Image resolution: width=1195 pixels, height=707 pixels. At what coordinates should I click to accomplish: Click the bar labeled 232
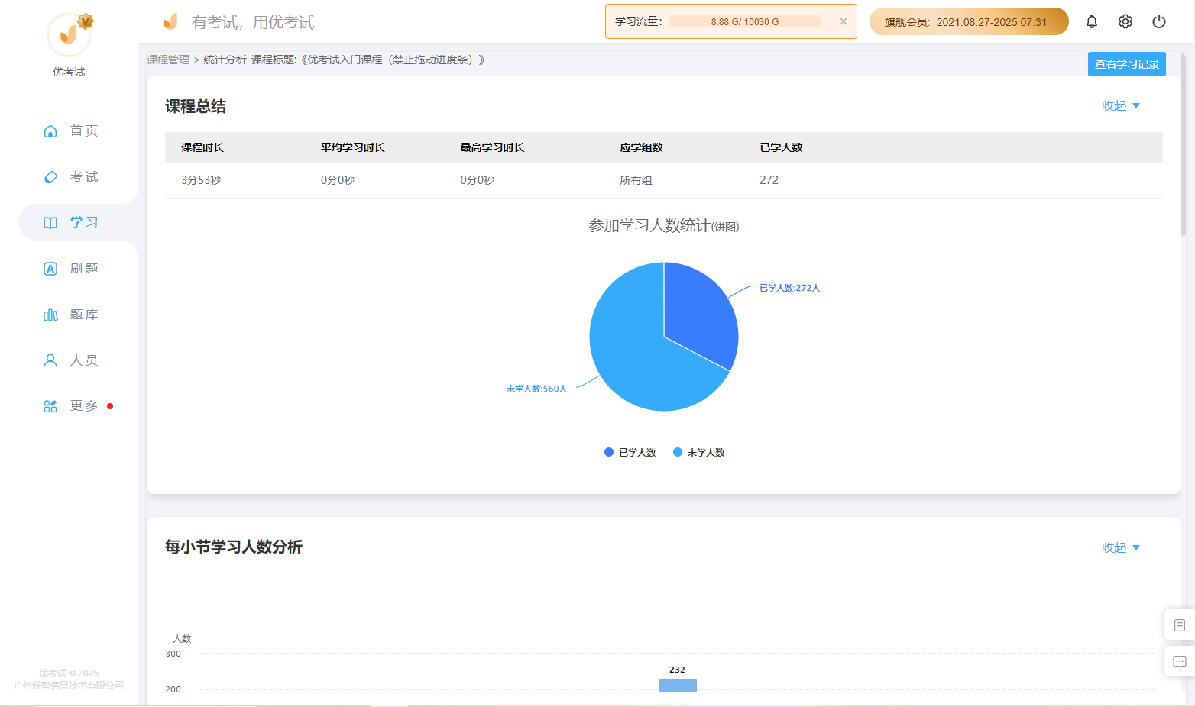pos(677,685)
